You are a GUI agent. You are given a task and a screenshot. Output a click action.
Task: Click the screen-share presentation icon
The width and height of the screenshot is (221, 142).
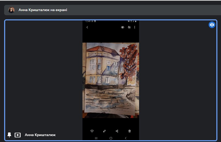coord(18,135)
